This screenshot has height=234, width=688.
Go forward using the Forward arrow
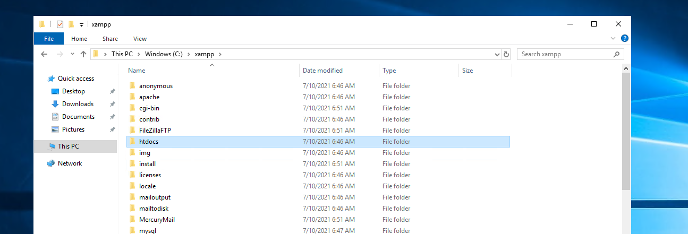point(60,54)
